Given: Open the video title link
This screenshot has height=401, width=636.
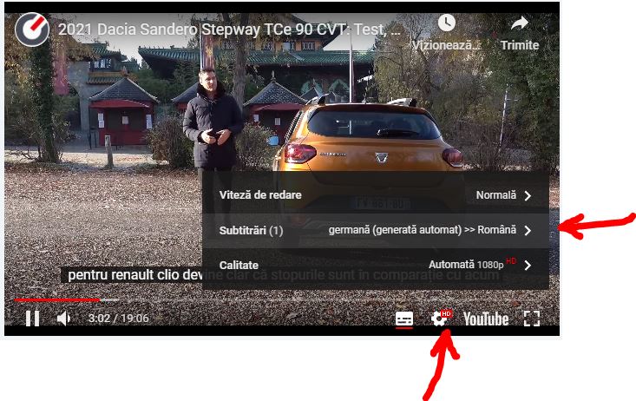Looking at the screenshot, I should (229, 30).
